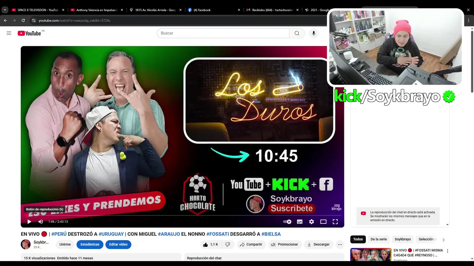Download video with Descargar
474x266 pixels.
pyautogui.click(x=318, y=245)
